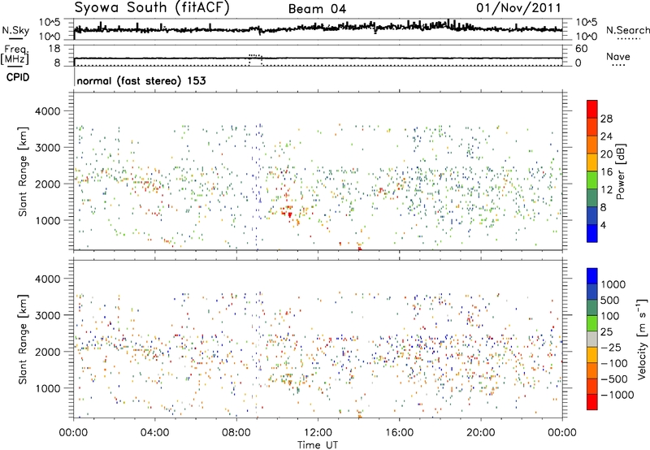Screen dimensions: 650x450
Task: Select the "Beam 04" header label
Action: (x=317, y=9)
